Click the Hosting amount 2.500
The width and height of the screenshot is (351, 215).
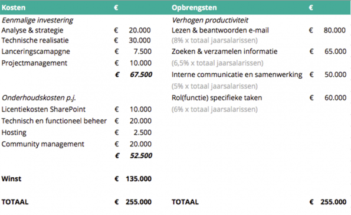(143, 132)
